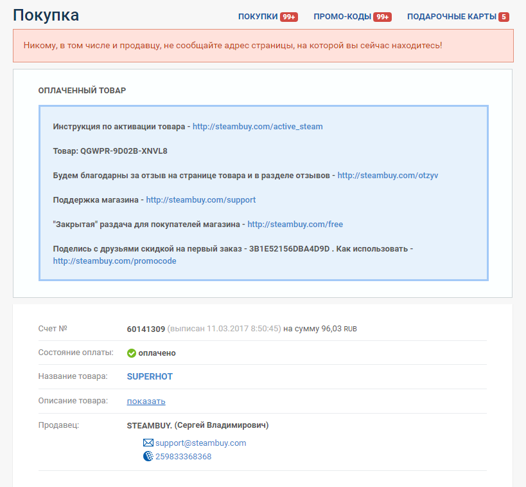Click the ОПЛАЧЕННЫЙ ТОВАР section heading
This screenshot has width=526, height=487.
point(82,91)
